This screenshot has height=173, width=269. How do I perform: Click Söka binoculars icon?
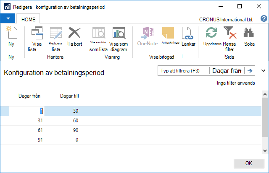[x=248, y=33]
